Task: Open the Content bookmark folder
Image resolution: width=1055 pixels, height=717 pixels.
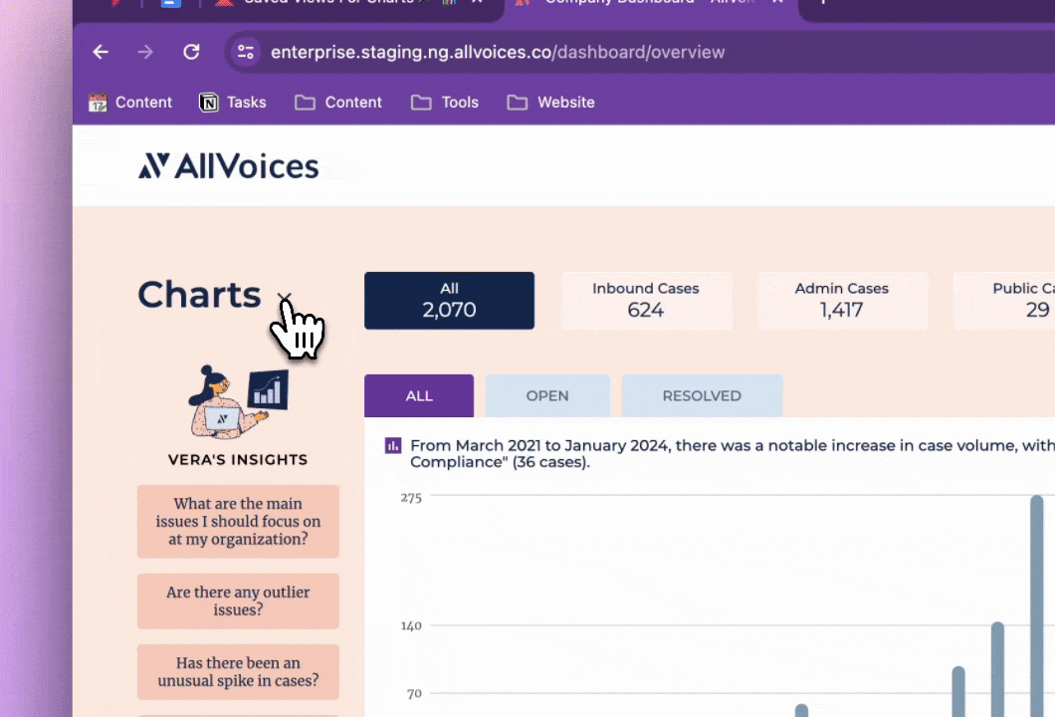Action: [338, 103]
